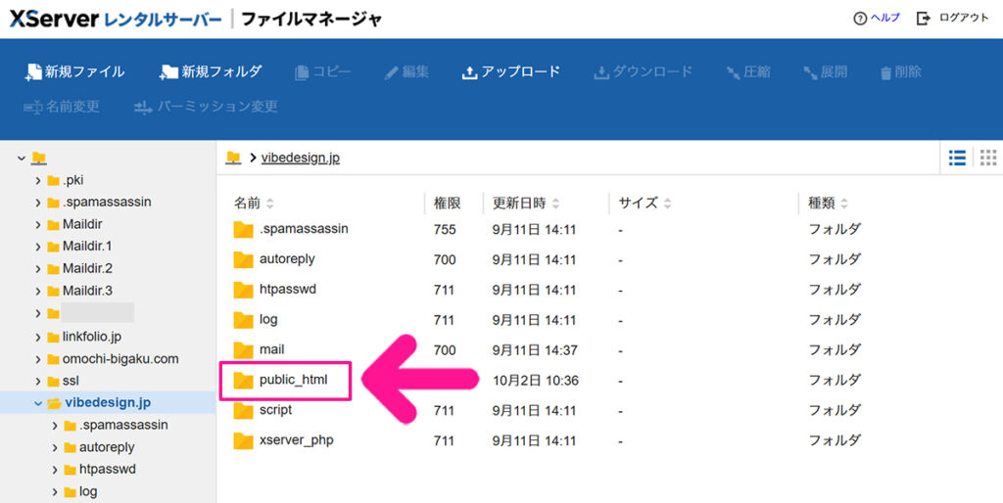Expand the linkfolio.jp tree node
Viewport: 1003px width, 503px height.
pos(38,337)
